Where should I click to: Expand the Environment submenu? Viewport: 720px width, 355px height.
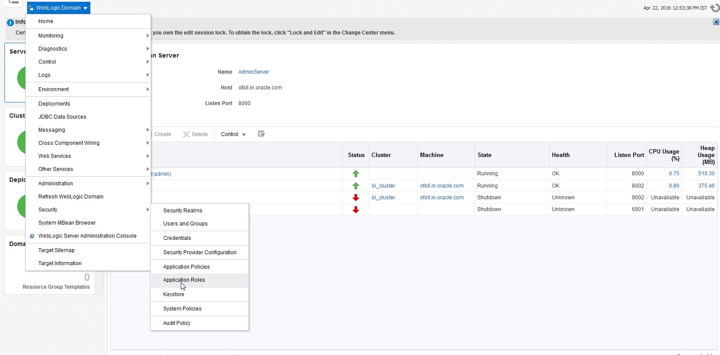click(88, 89)
